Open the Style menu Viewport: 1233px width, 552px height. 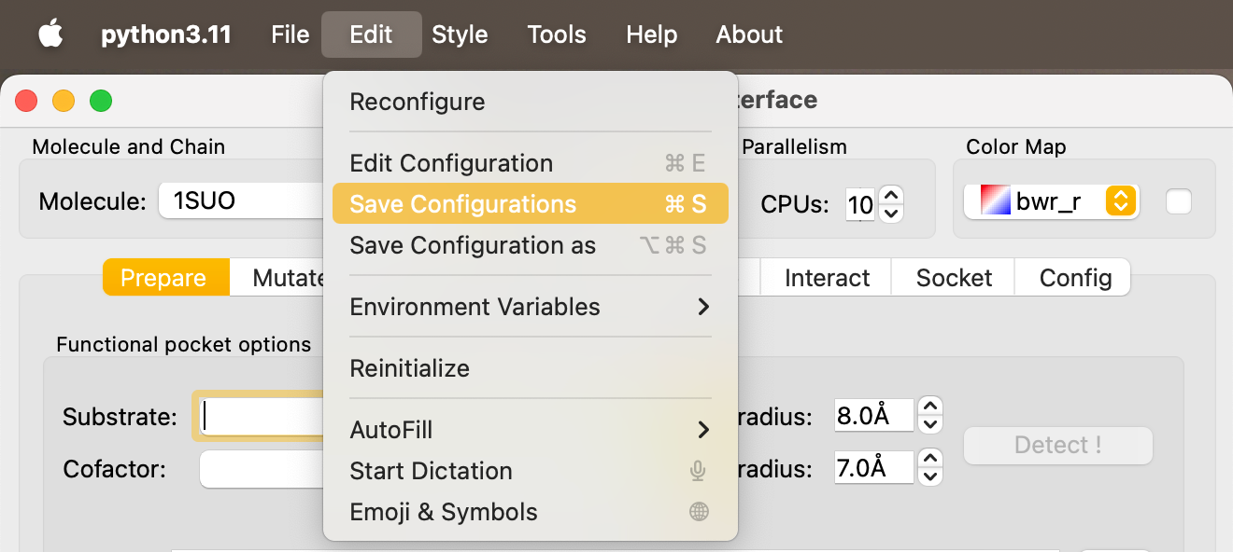click(460, 34)
